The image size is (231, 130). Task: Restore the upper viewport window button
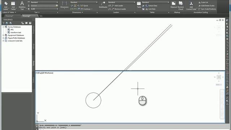click(x=220, y=20)
